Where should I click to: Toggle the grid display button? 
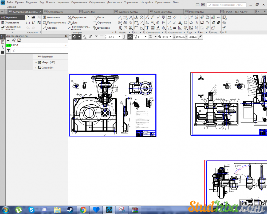pos(102,37)
